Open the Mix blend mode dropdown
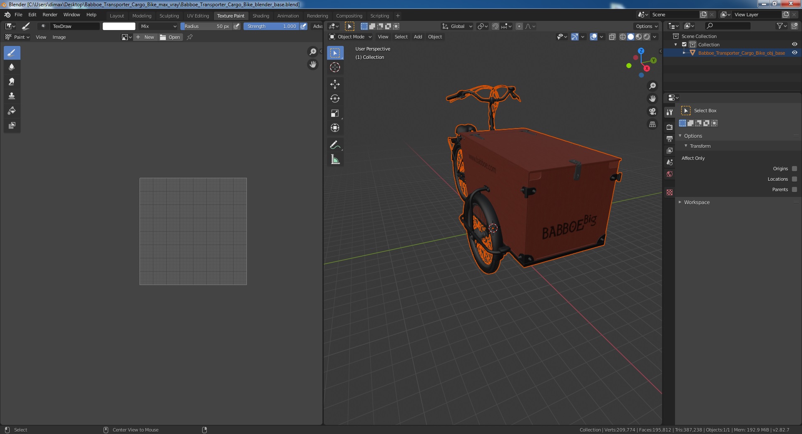Image resolution: width=802 pixels, height=434 pixels. click(x=159, y=26)
